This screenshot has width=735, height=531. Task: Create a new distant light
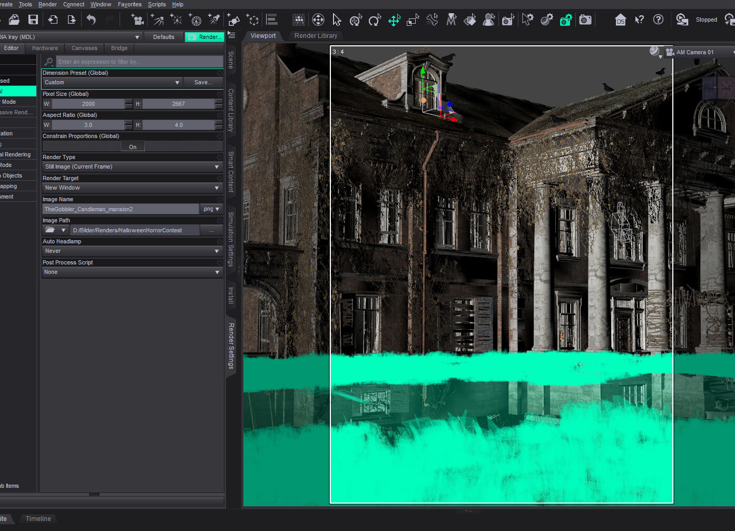[157, 20]
